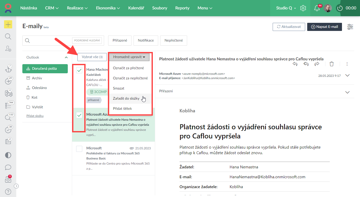This screenshot has width=360, height=197.
Task: Choose Přidat štítek menu option
Action: click(x=130, y=109)
